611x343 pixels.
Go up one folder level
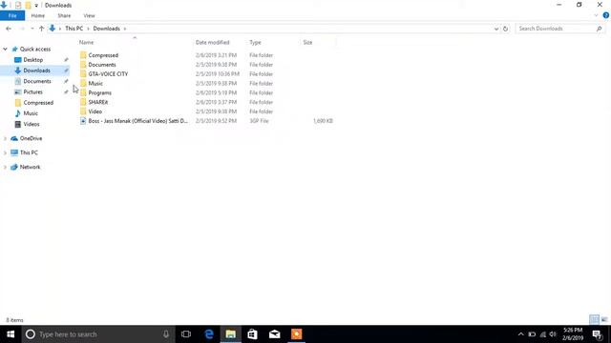click(x=41, y=29)
